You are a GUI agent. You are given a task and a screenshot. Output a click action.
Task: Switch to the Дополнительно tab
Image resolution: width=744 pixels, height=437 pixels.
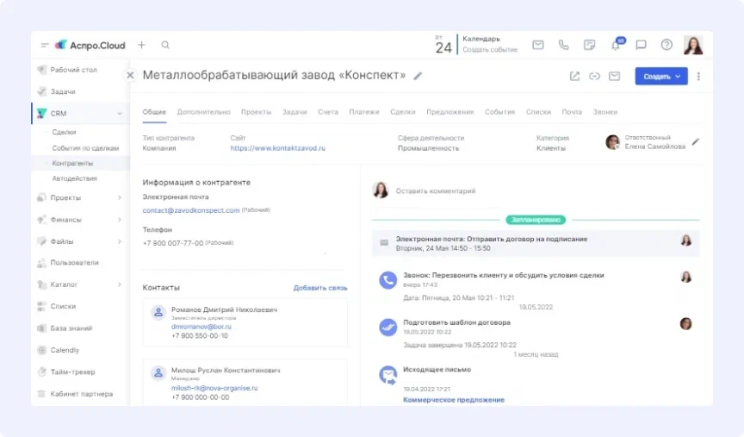[203, 112]
